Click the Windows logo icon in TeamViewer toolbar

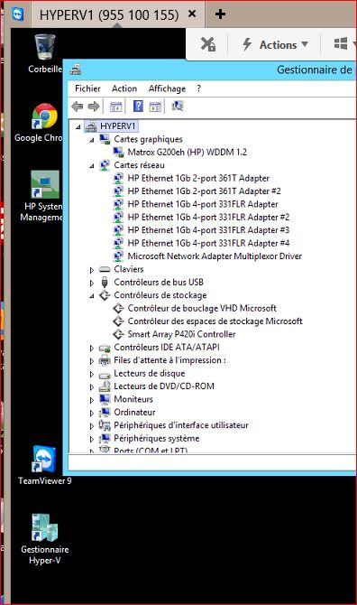(x=341, y=44)
